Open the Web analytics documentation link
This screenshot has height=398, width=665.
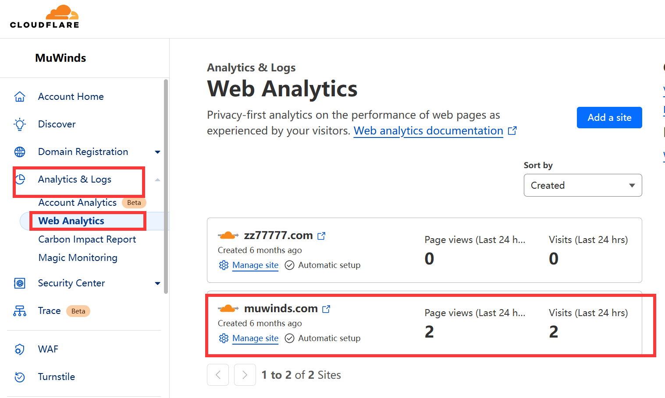428,131
